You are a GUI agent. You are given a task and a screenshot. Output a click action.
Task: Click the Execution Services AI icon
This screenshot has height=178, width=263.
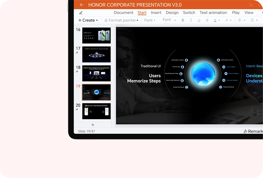(224, 80)
